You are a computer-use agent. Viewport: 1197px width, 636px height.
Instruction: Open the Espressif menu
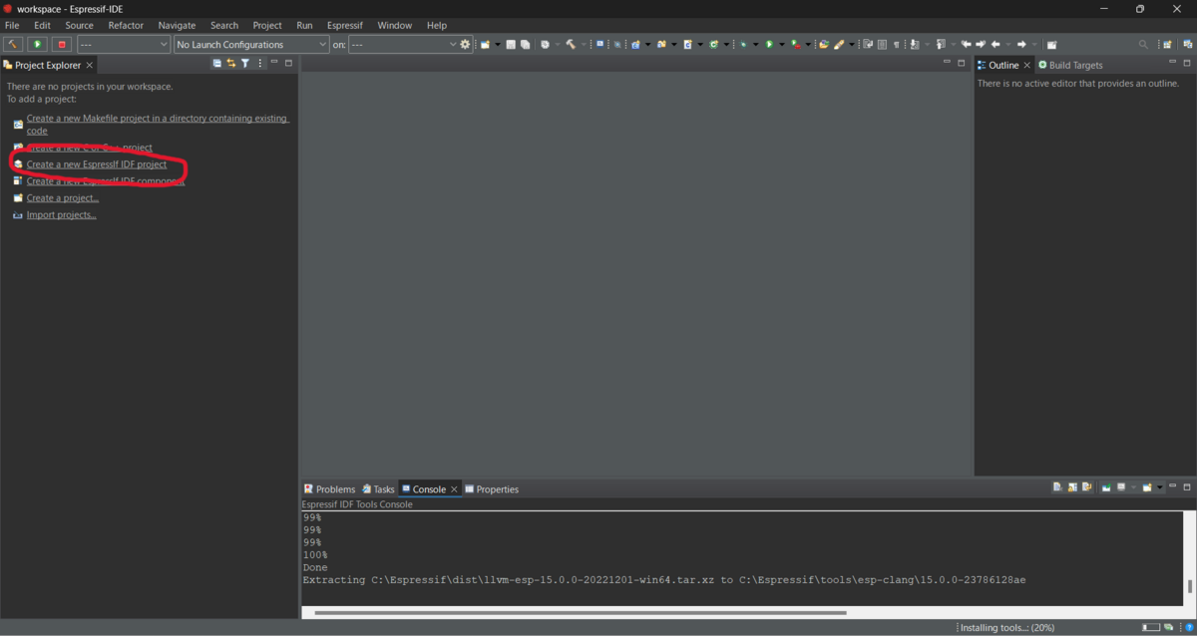click(x=344, y=25)
